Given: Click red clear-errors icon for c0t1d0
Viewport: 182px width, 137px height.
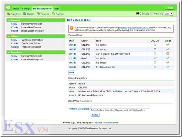Looking at the screenshot, I should pyautogui.click(x=168, y=53).
